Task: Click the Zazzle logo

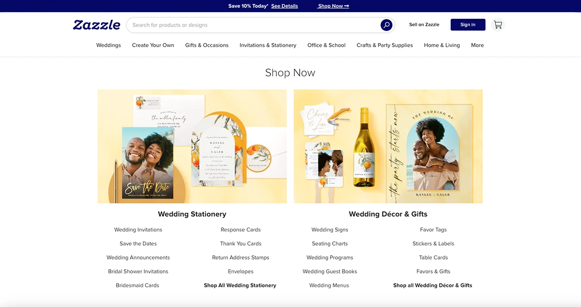Action: coord(97,25)
